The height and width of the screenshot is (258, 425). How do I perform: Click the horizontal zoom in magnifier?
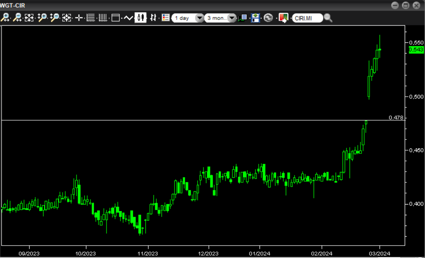5,17
